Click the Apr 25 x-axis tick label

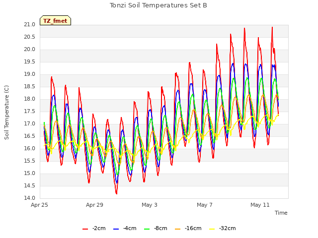coord(39,205)
